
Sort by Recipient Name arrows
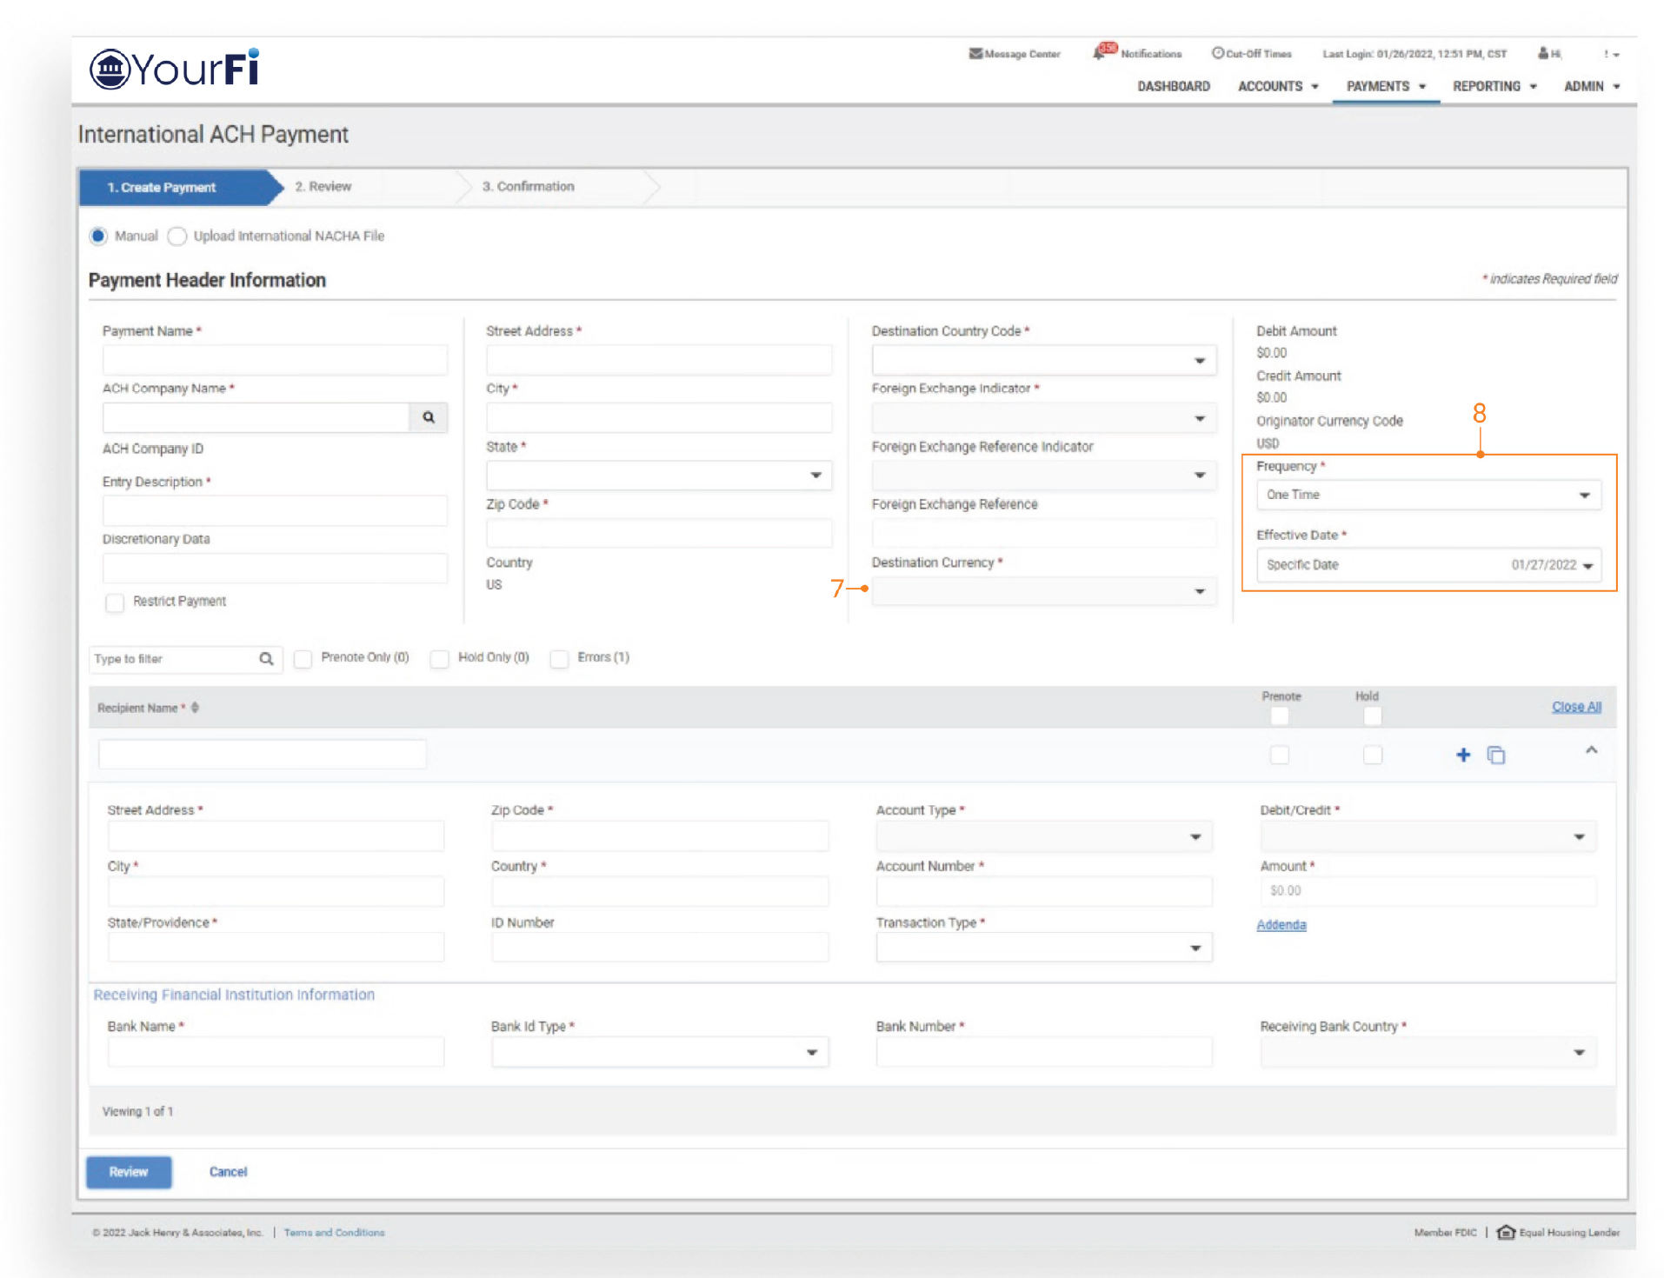click(195, 708)
